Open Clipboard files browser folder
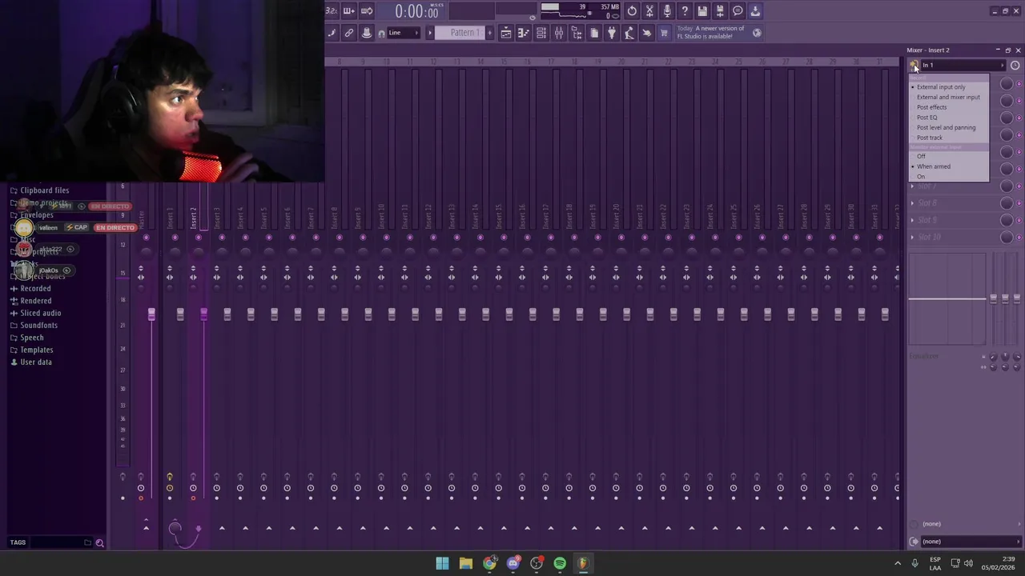This screenshot has width=1025, height=576. tap(44, 190)
